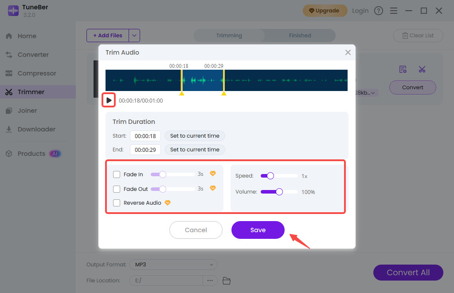
Task: Click the browse location ellipsis button
Action: (x=210, y=281)
